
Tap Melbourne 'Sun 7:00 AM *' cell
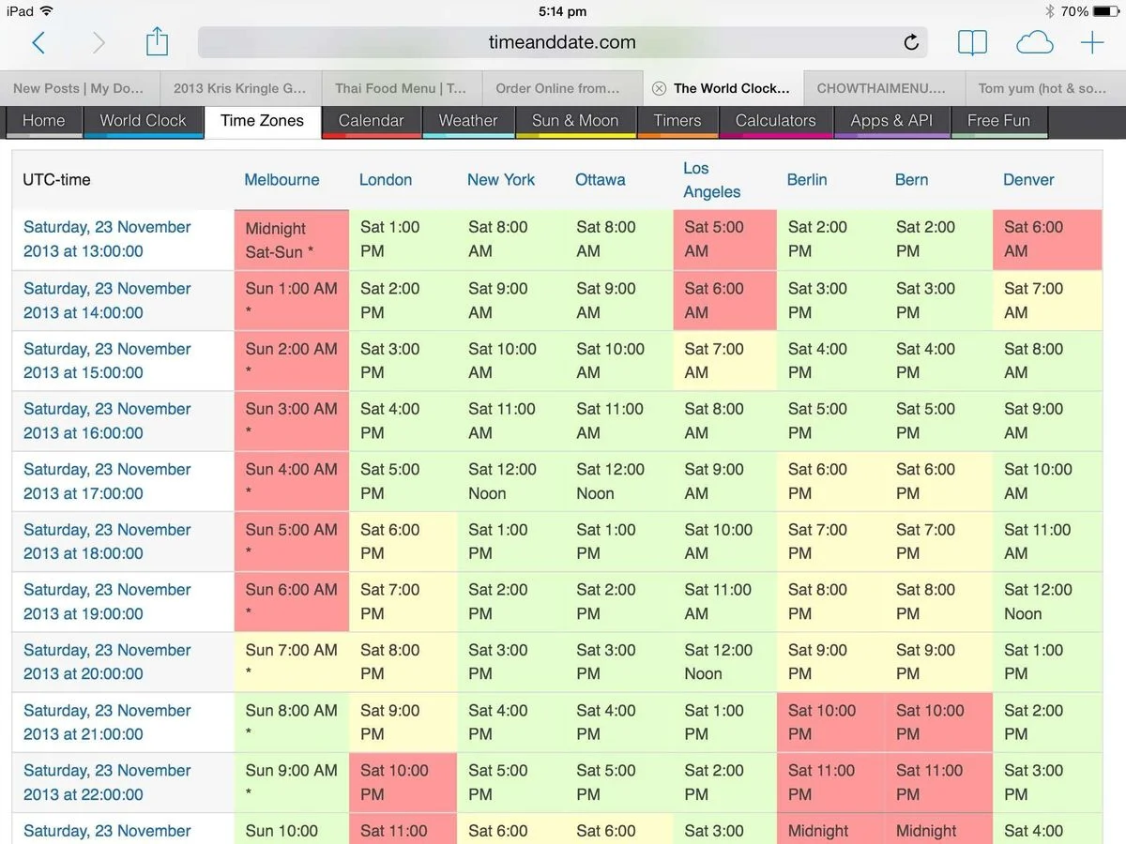[x=292, y=662]
